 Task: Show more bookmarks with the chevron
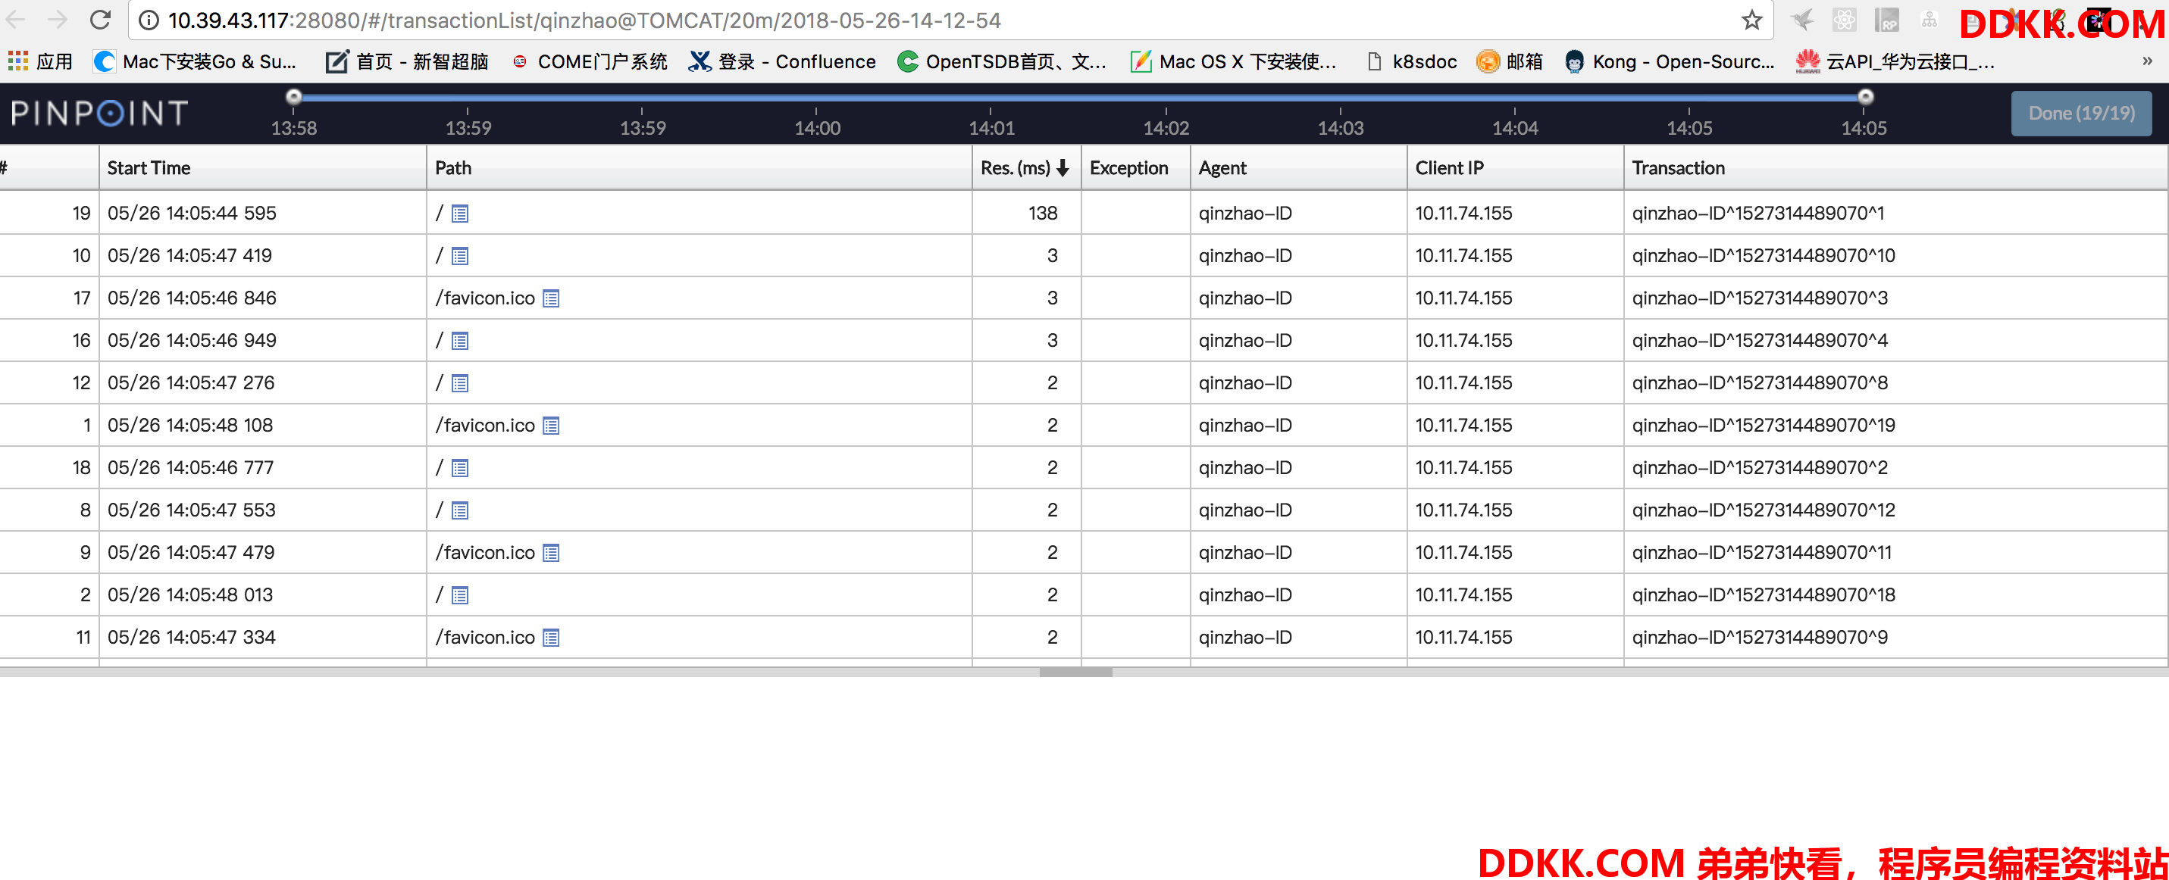coord(2147,61)
